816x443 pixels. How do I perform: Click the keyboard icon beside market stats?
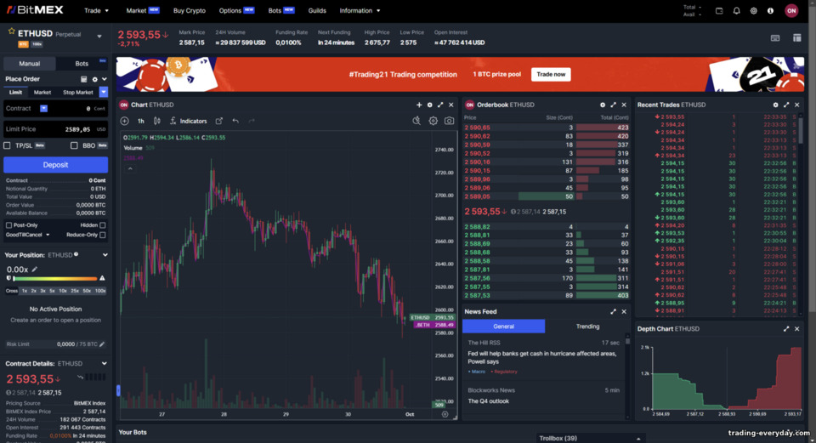[775, 37]
